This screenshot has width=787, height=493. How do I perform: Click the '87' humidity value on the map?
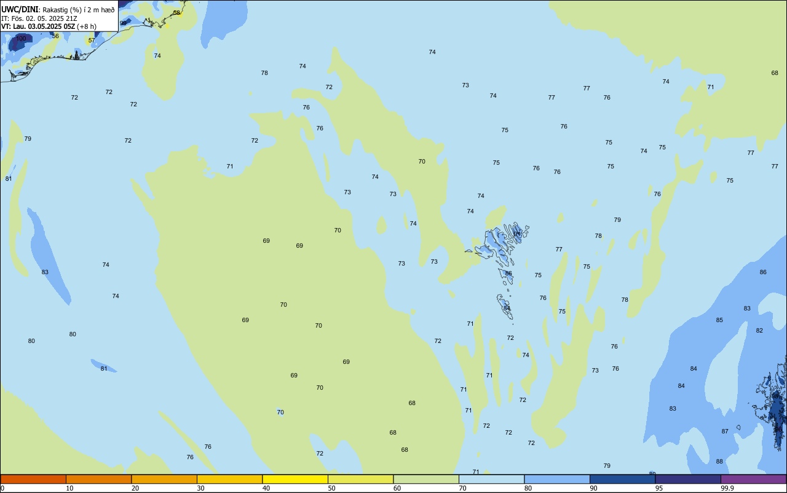click(725, 432)
